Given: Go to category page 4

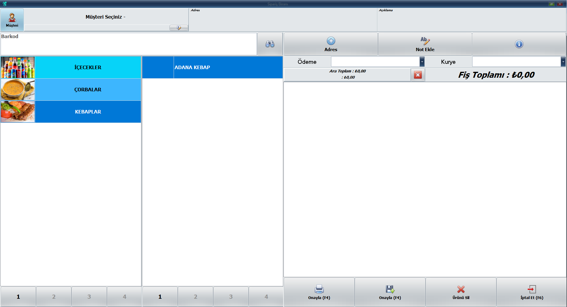Looking at the screenshot, I should point(124,297).
